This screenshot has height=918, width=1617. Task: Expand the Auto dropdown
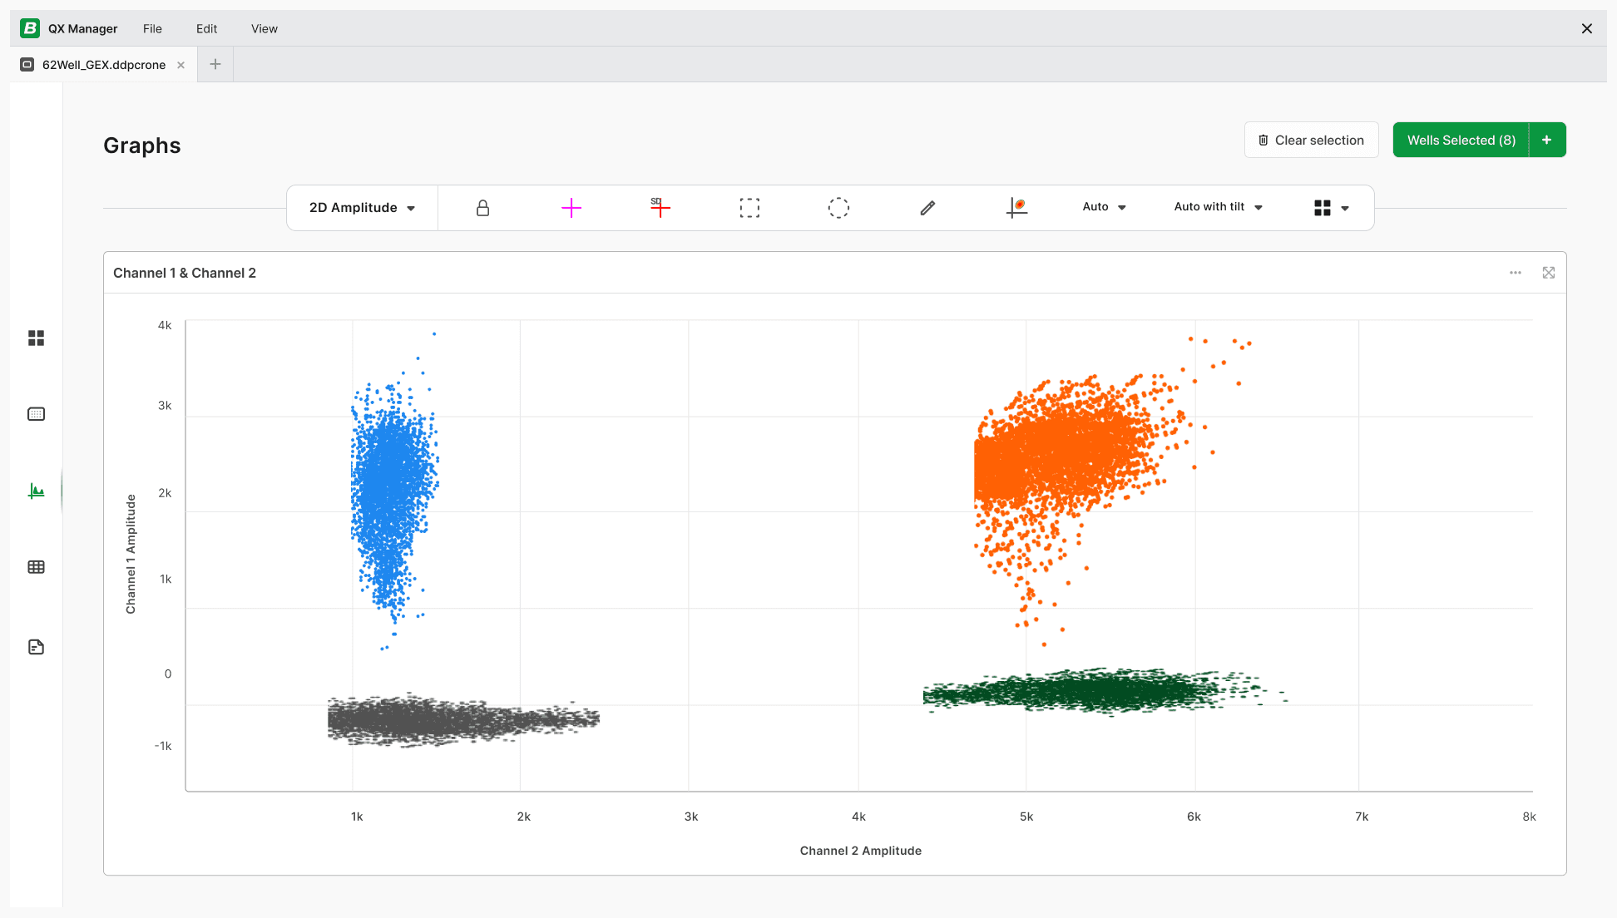pyautogui.click(x=1104, y=207)
